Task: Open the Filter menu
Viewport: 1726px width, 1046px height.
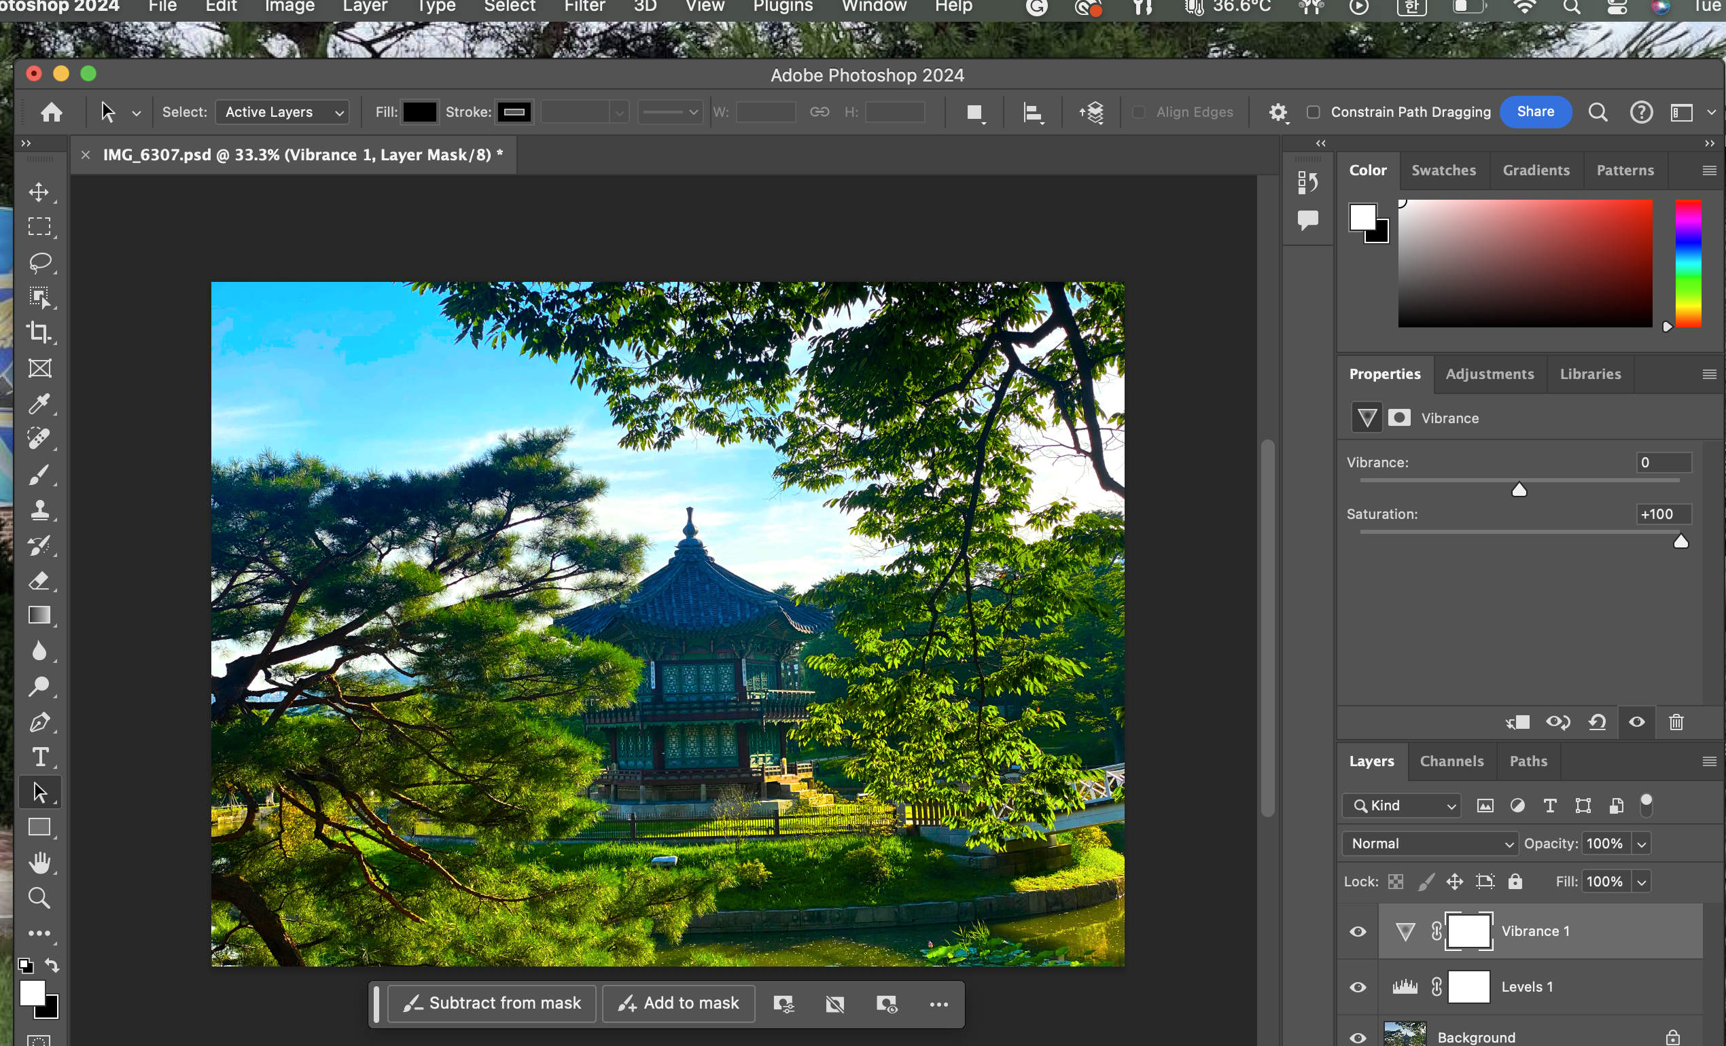Action: pyautogui.click(x=584, y=7)
